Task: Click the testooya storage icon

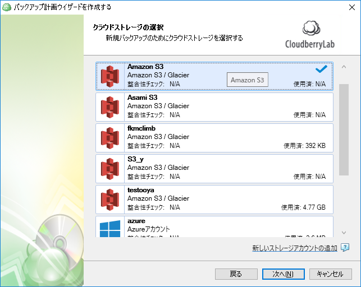Action: click(x=110, y=200)
